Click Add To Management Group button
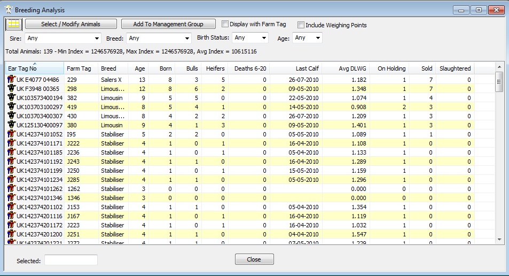The width and height of the screenshot is (509, 276). [x=168, y=24]
